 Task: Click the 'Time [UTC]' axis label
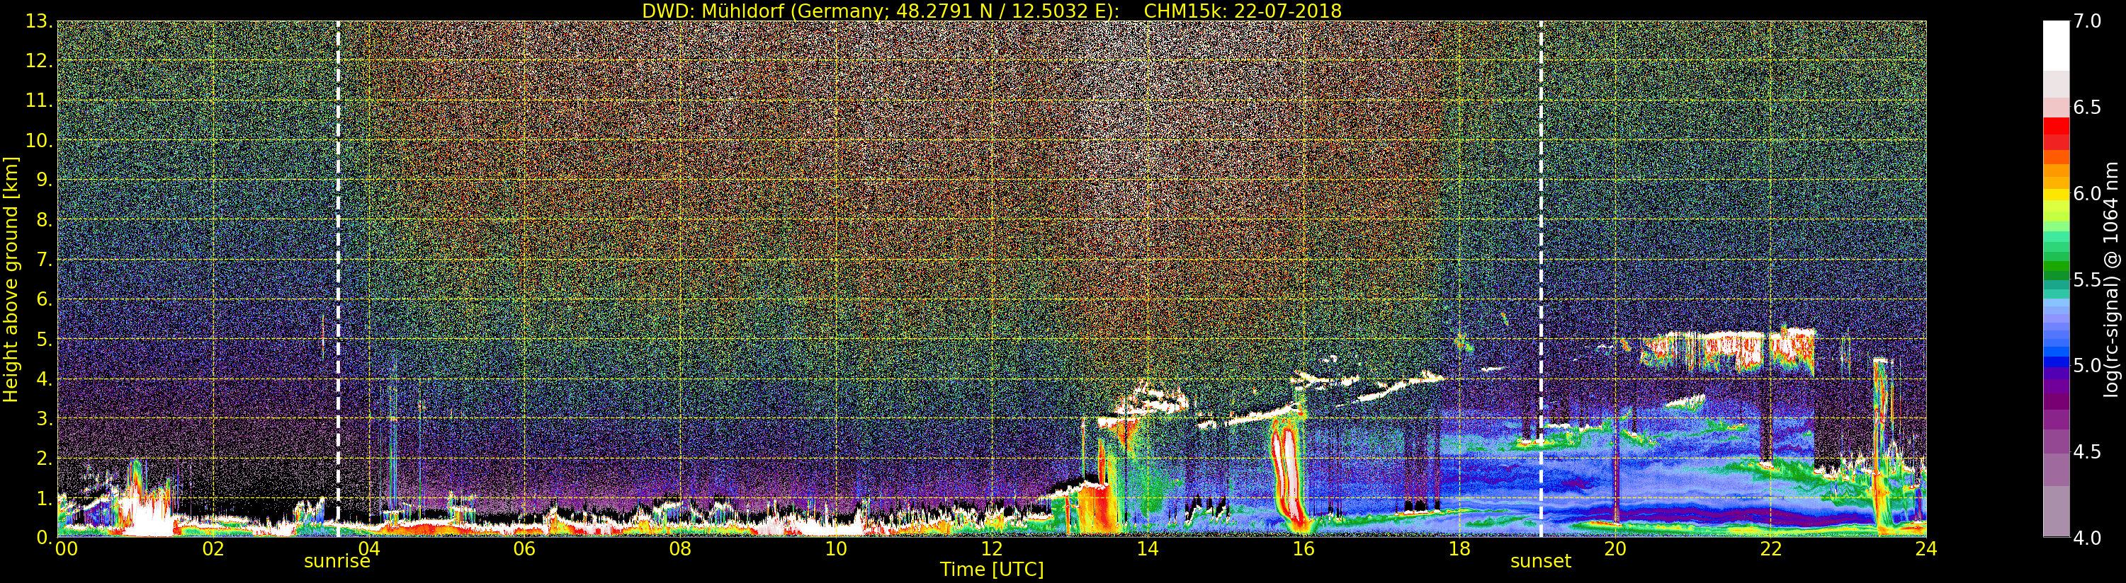click(x=992, y=569)
